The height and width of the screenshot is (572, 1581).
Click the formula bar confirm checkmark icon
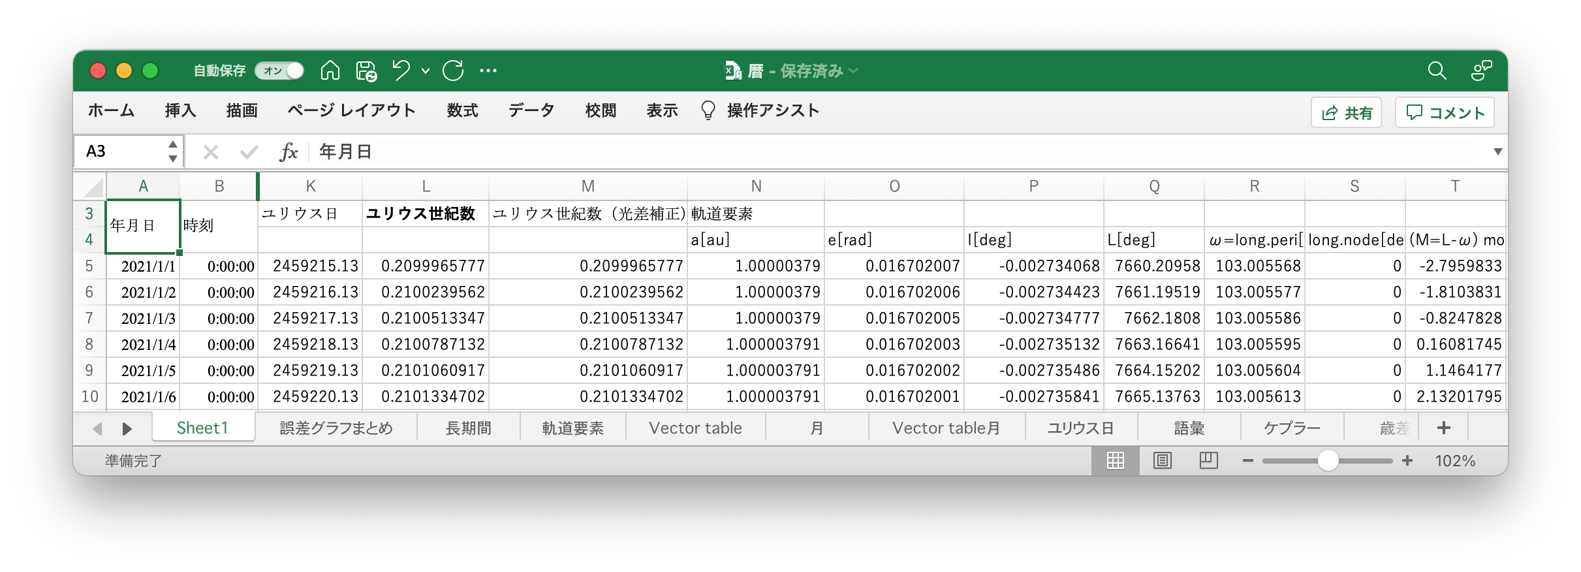249,152
